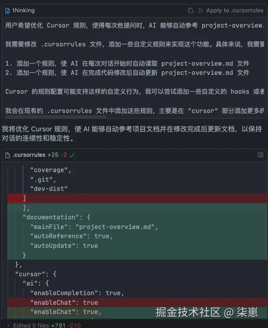Click the +25 additions count
268x328 pixels.
coord(53,155)
